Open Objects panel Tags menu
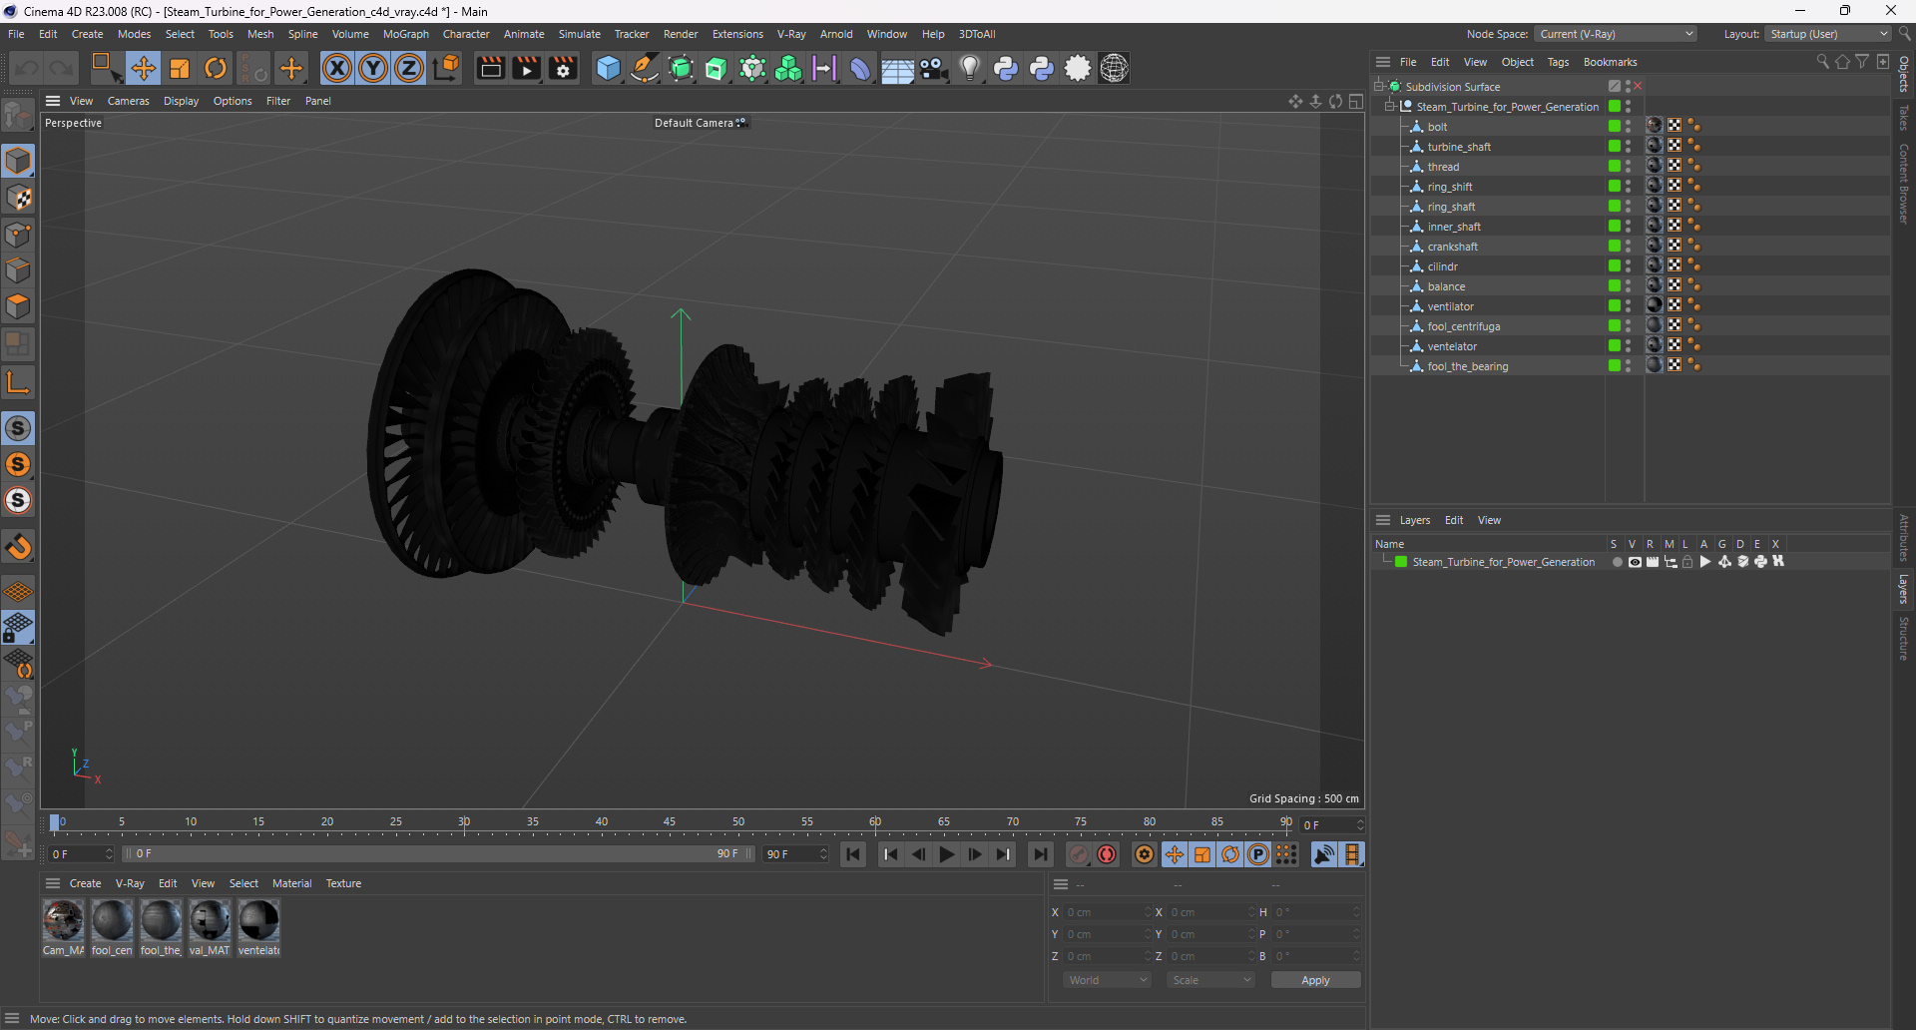 pos(1558,62)
